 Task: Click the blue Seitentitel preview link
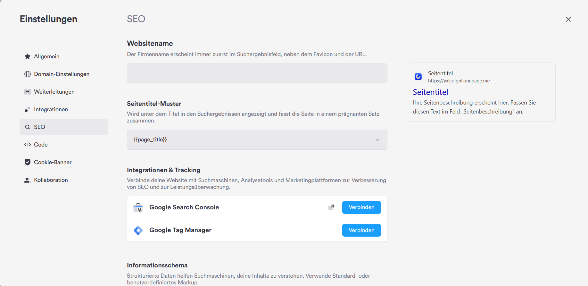click(430, 92)
